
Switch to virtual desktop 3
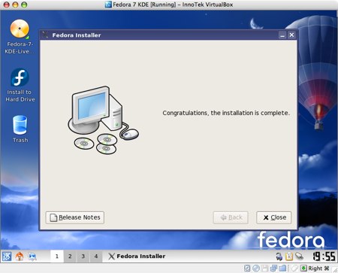pos(83,256)
